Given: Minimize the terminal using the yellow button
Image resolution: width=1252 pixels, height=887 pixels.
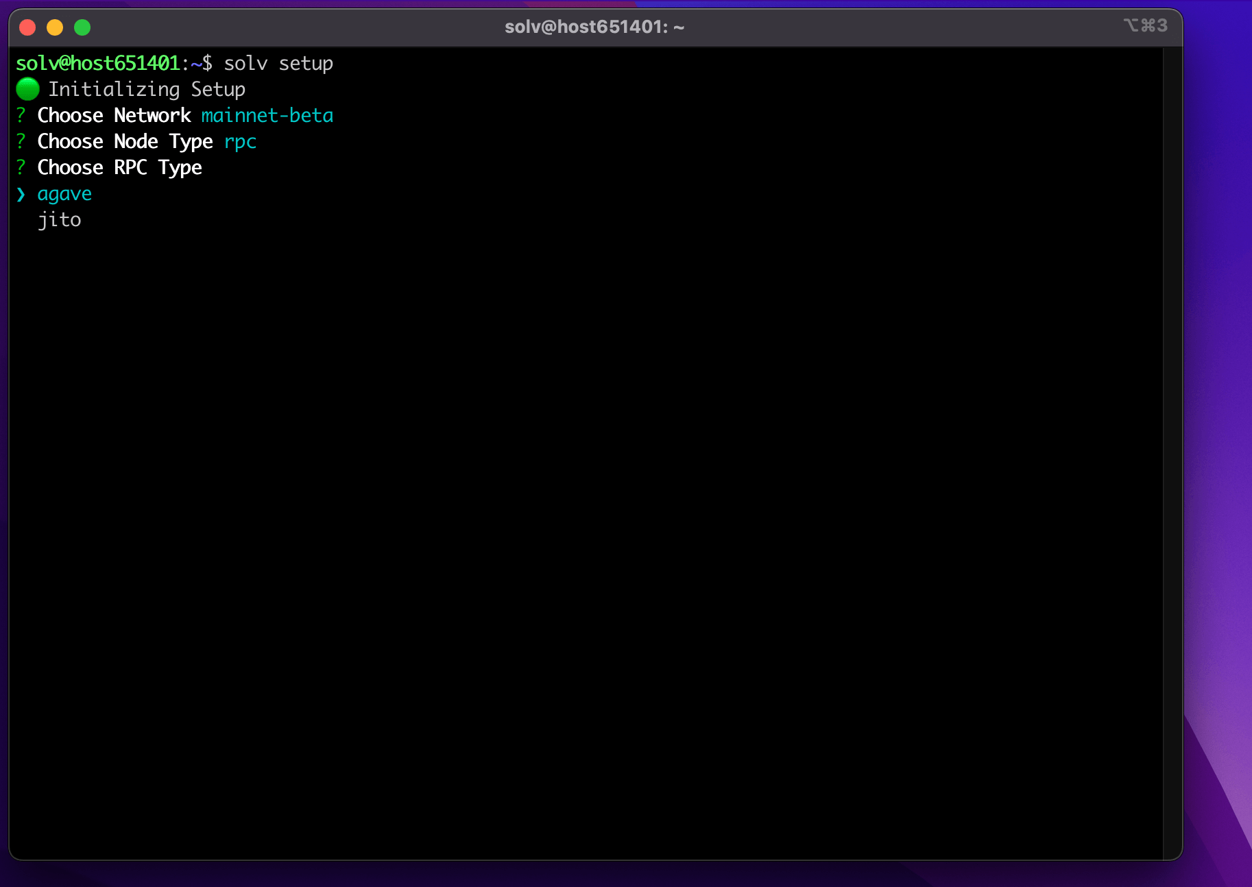Looking at the screenshot, I should pyautogui.click(x=55, y=27).
